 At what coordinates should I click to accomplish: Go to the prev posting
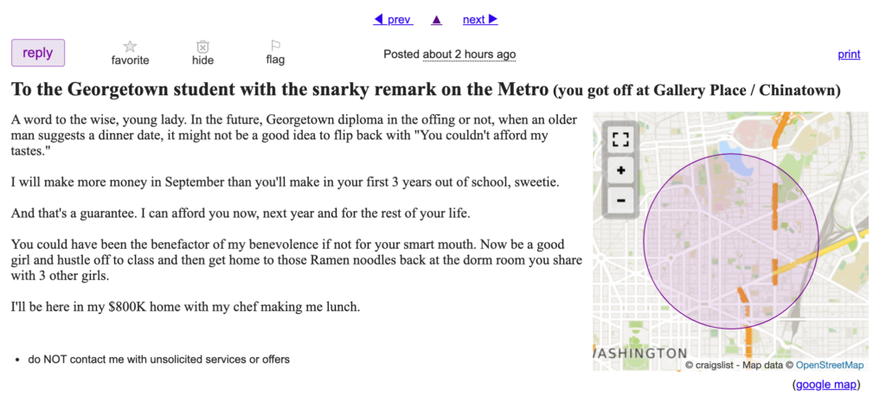point(394,20)
